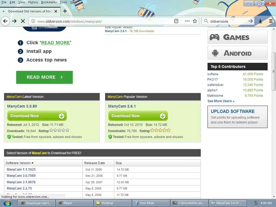Image resolution: width=276 pixels, height=207 pixels.
Task: Open ManyCam 2.1.9678 version link
Action: 21,182
